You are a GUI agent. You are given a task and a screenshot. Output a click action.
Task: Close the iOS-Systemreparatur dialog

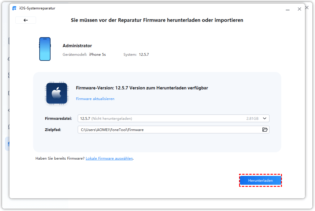point(299,9)
